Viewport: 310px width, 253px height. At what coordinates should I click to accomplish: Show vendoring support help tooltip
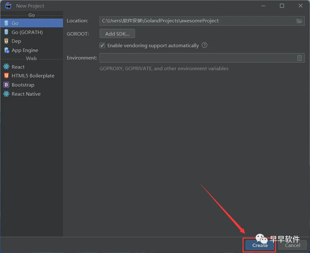point(204,45)
